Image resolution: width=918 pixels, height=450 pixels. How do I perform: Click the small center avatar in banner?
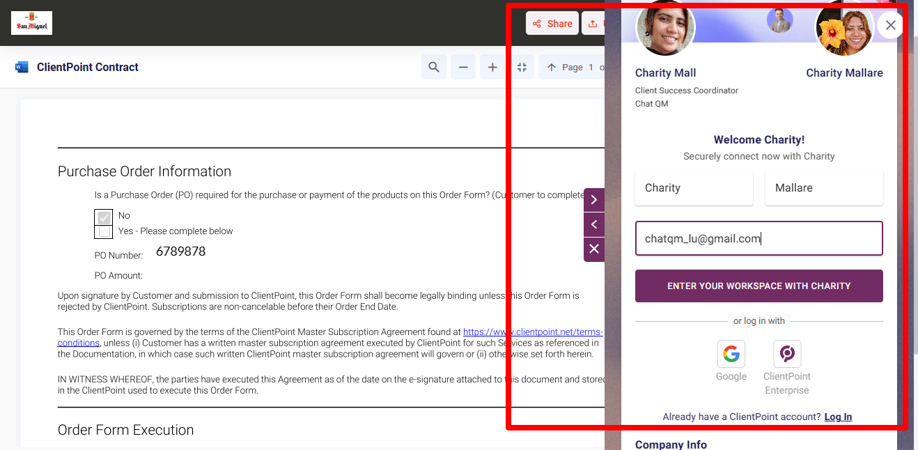(x=780, y=20)
